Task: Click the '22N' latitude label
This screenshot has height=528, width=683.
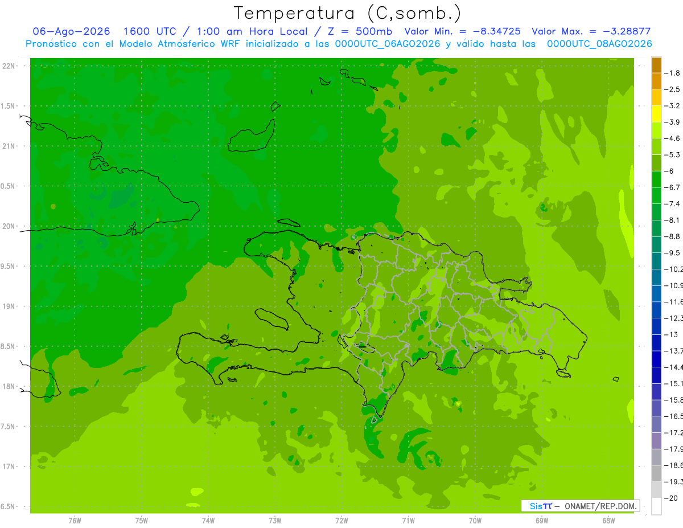Action: pos(9,66)
